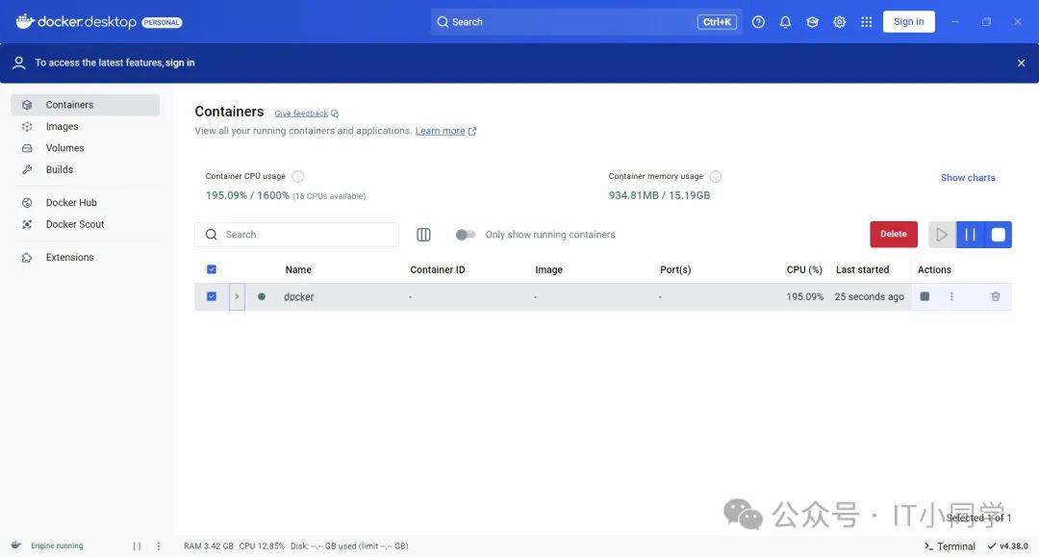
Task: Click the bulk Stop button
Action: (x=998, y=235)
